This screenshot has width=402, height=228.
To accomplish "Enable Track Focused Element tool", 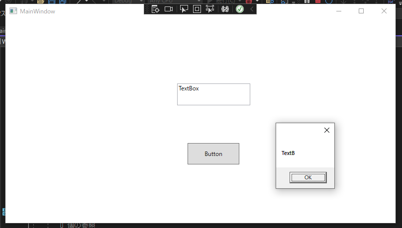I will point(210,9).
